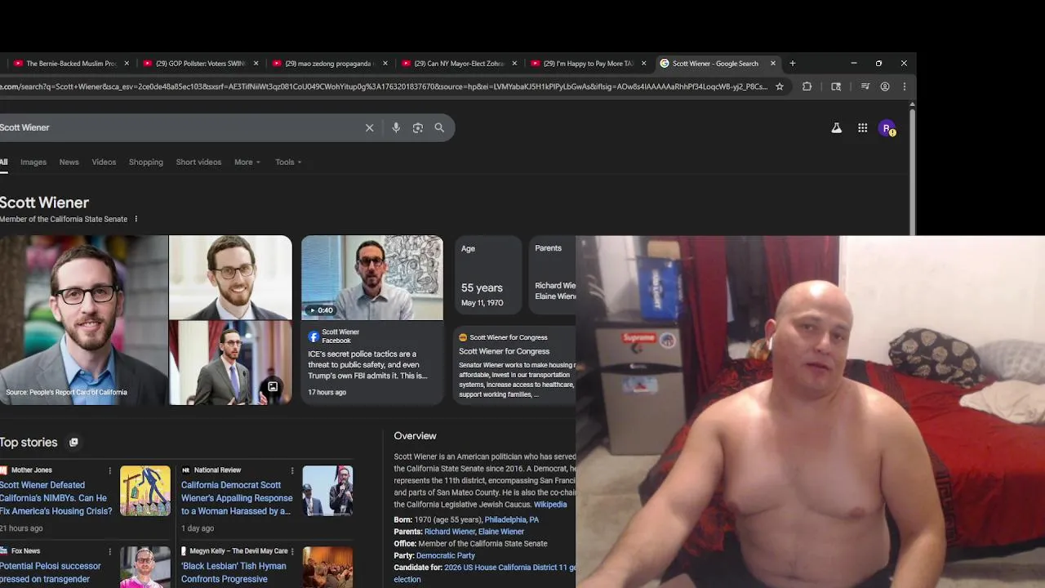Select the Shopping search filter

coord(146,162)
